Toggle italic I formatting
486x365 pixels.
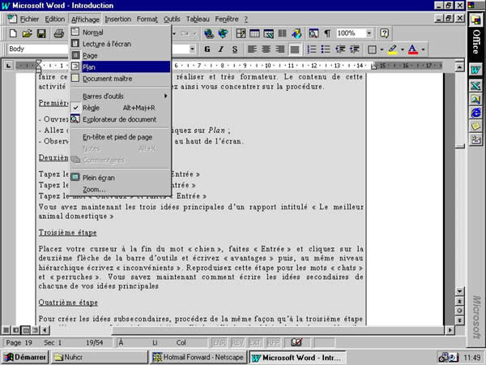click(x=221, y=49)
